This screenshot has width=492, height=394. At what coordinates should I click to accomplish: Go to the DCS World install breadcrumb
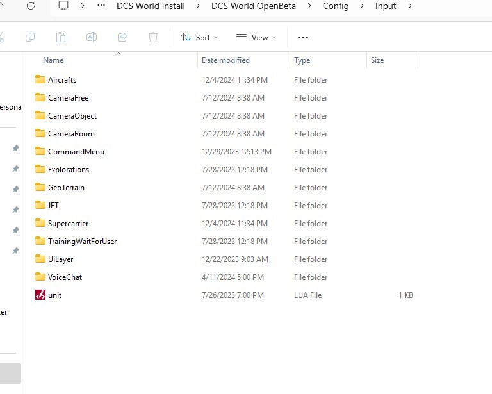[x=151, y=6]
